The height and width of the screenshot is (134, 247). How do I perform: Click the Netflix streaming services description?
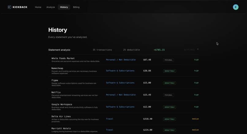[75, 96]
